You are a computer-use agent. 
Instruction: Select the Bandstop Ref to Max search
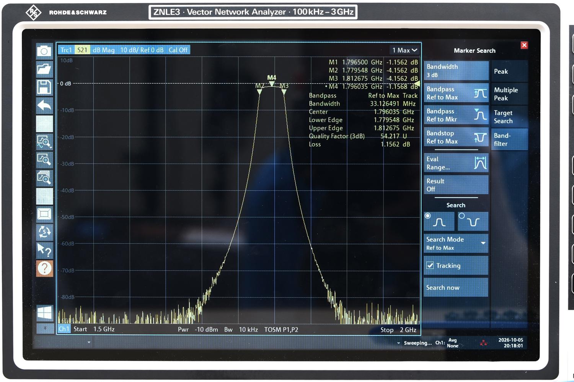(456, 138)
